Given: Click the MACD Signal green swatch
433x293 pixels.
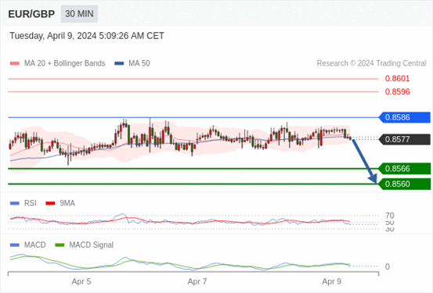Looking at the screenshot, I should coord(60,245).
